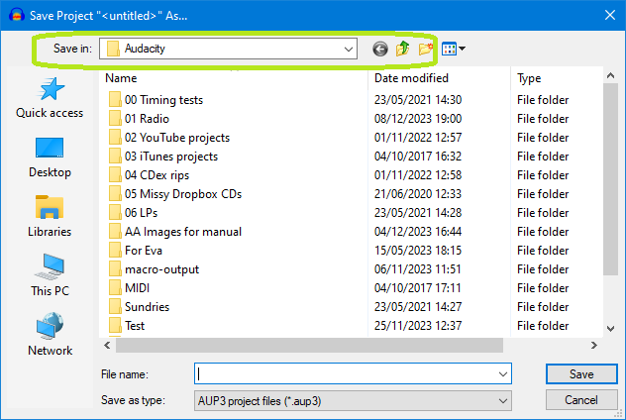
Task: Select the AA Images for manual folder
Action: pyautogui.click(x=183, y=232)
